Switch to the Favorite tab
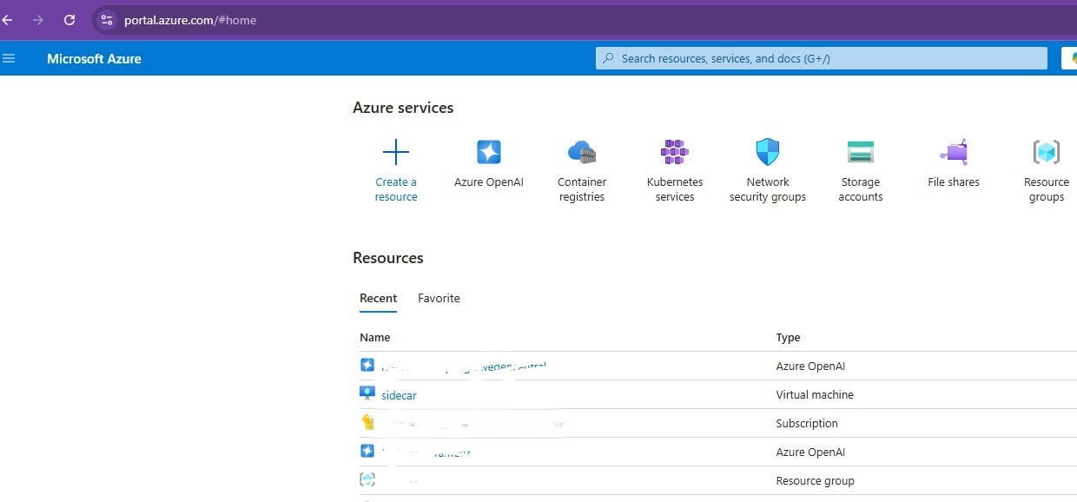The height and width of the screenshot is (502, 1077). pos(439,298)
